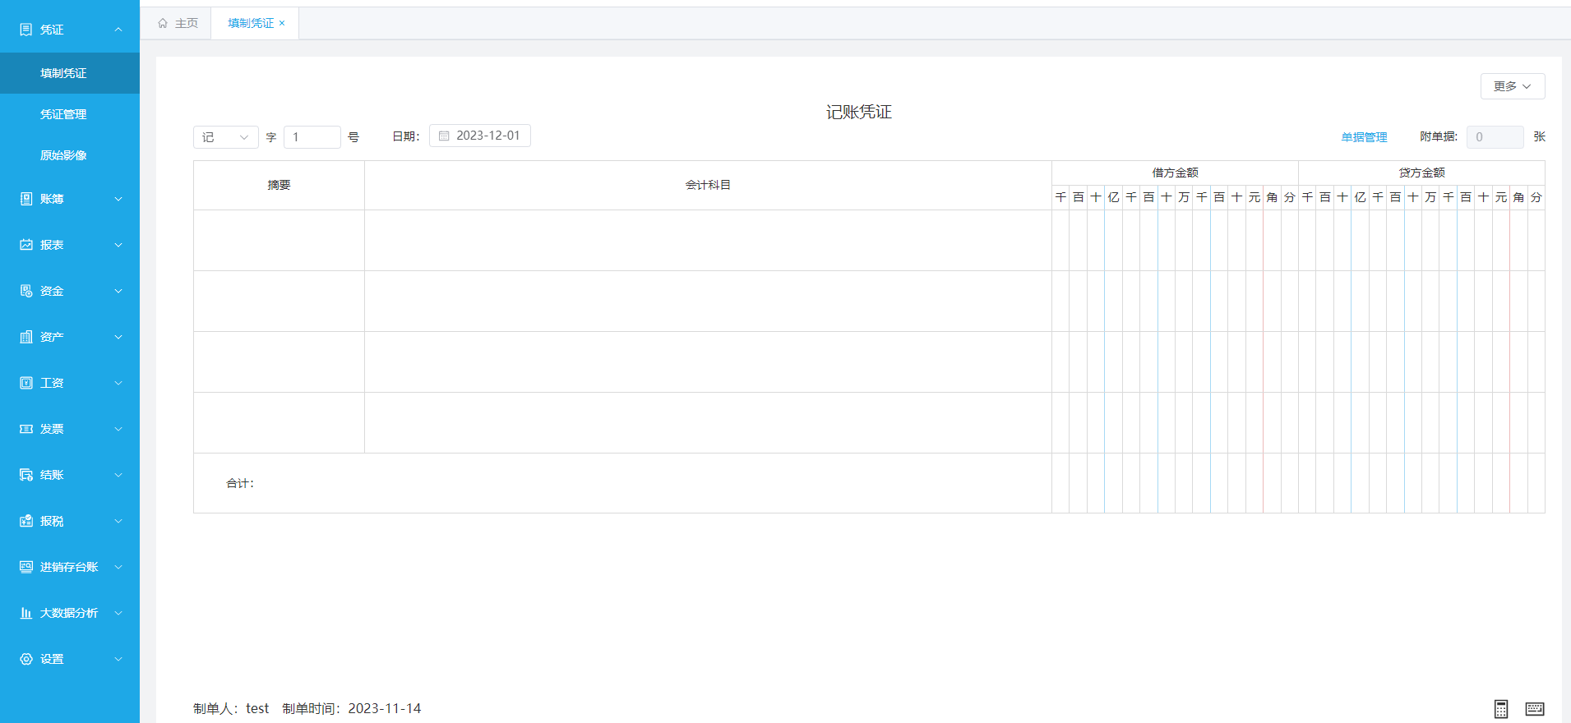The image size is (1571, 723).
Task: Click the 账簿 ledger sidebar icon
Action: point(26,199)
